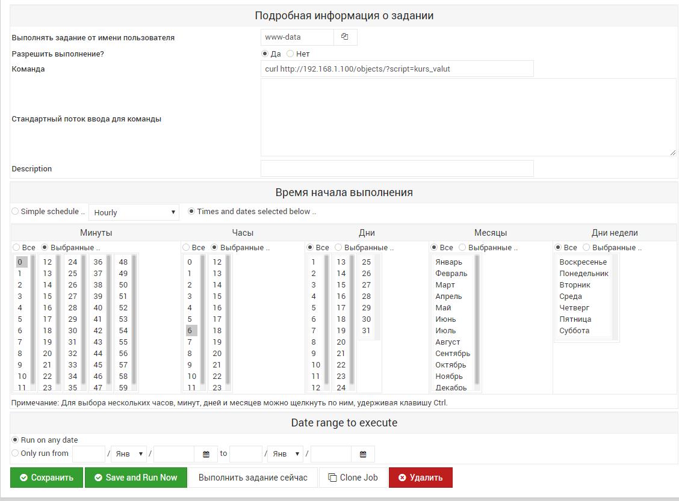679x501 pixels.
Task: Click the standard input textarea
Action: tap(468, 117)
